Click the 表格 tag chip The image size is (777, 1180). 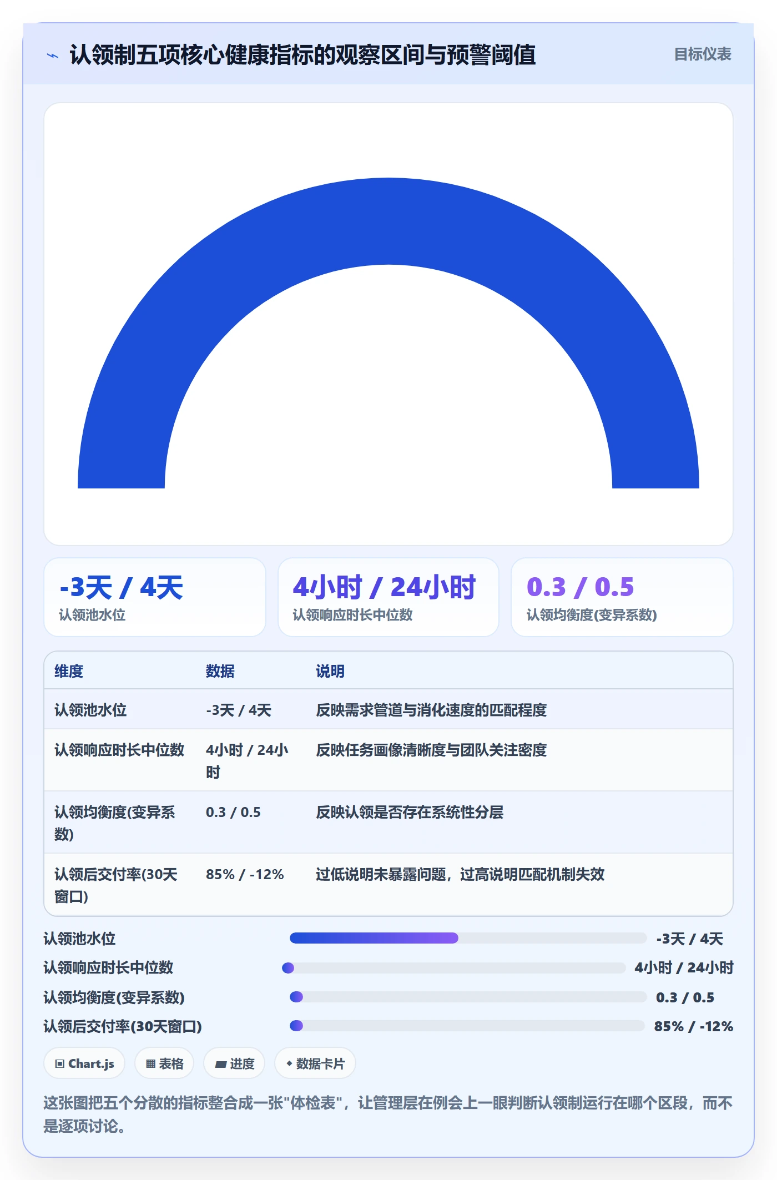[164, 1063]
